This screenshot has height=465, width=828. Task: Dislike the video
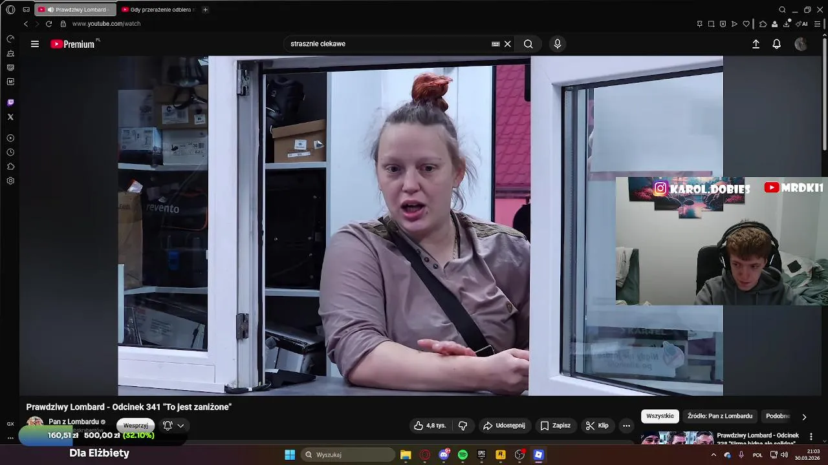click(x=463, y=426)
